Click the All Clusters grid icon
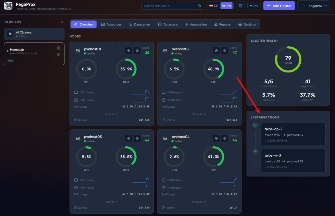The width and height of the screenshot is (335, 216). click(x=10, y=34)
